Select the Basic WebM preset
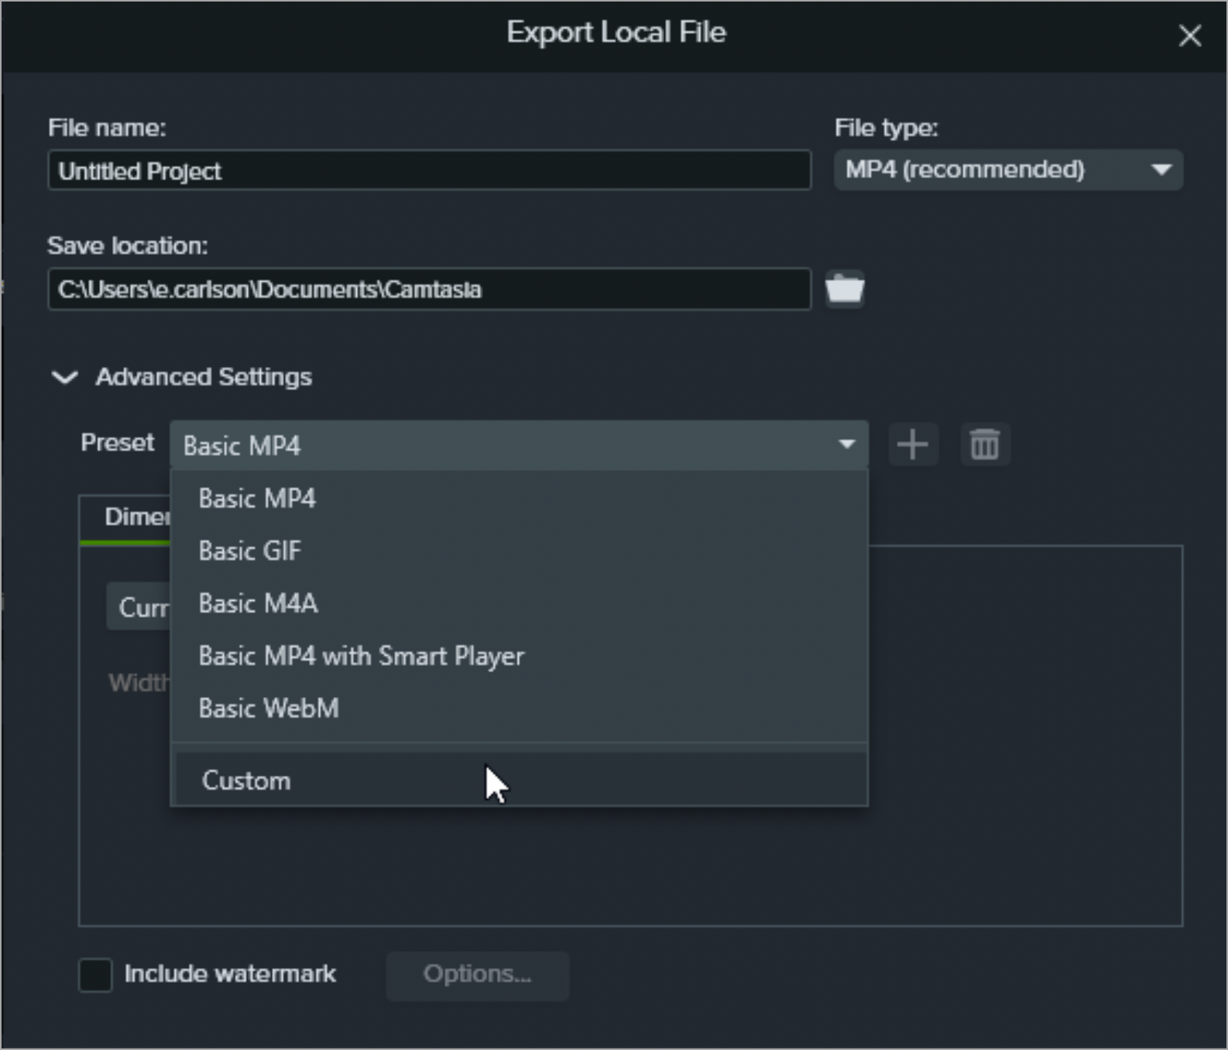Image resolution: width=1228 pixels, height=1050 pixels. point(519,708)
